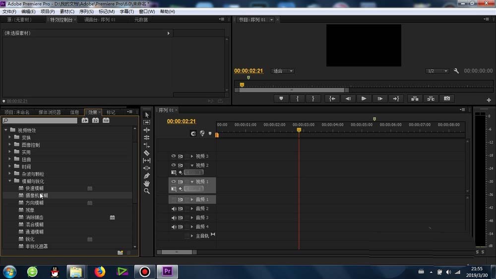Screen dimensions: 496x279
Task: Open the 适合 zoom level dropdown
Action: (283, 71)
